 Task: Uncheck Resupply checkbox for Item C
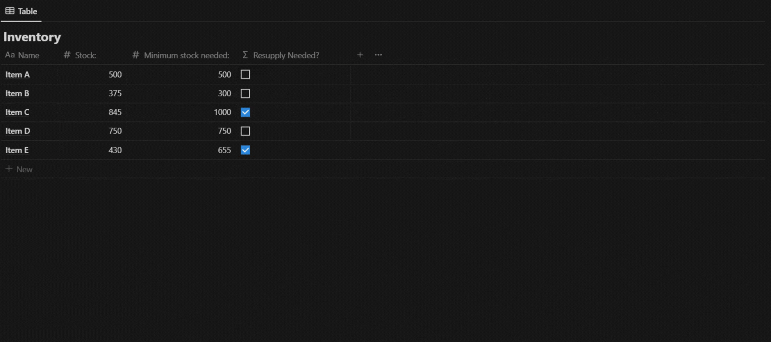[x=245, y=112]
